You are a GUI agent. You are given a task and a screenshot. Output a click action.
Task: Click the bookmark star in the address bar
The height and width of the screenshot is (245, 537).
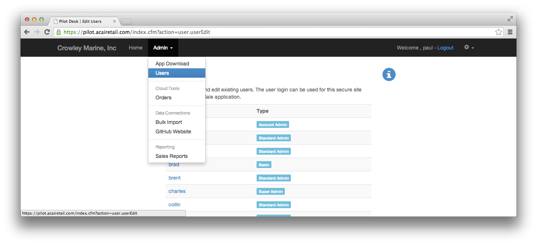click(498, 32)
